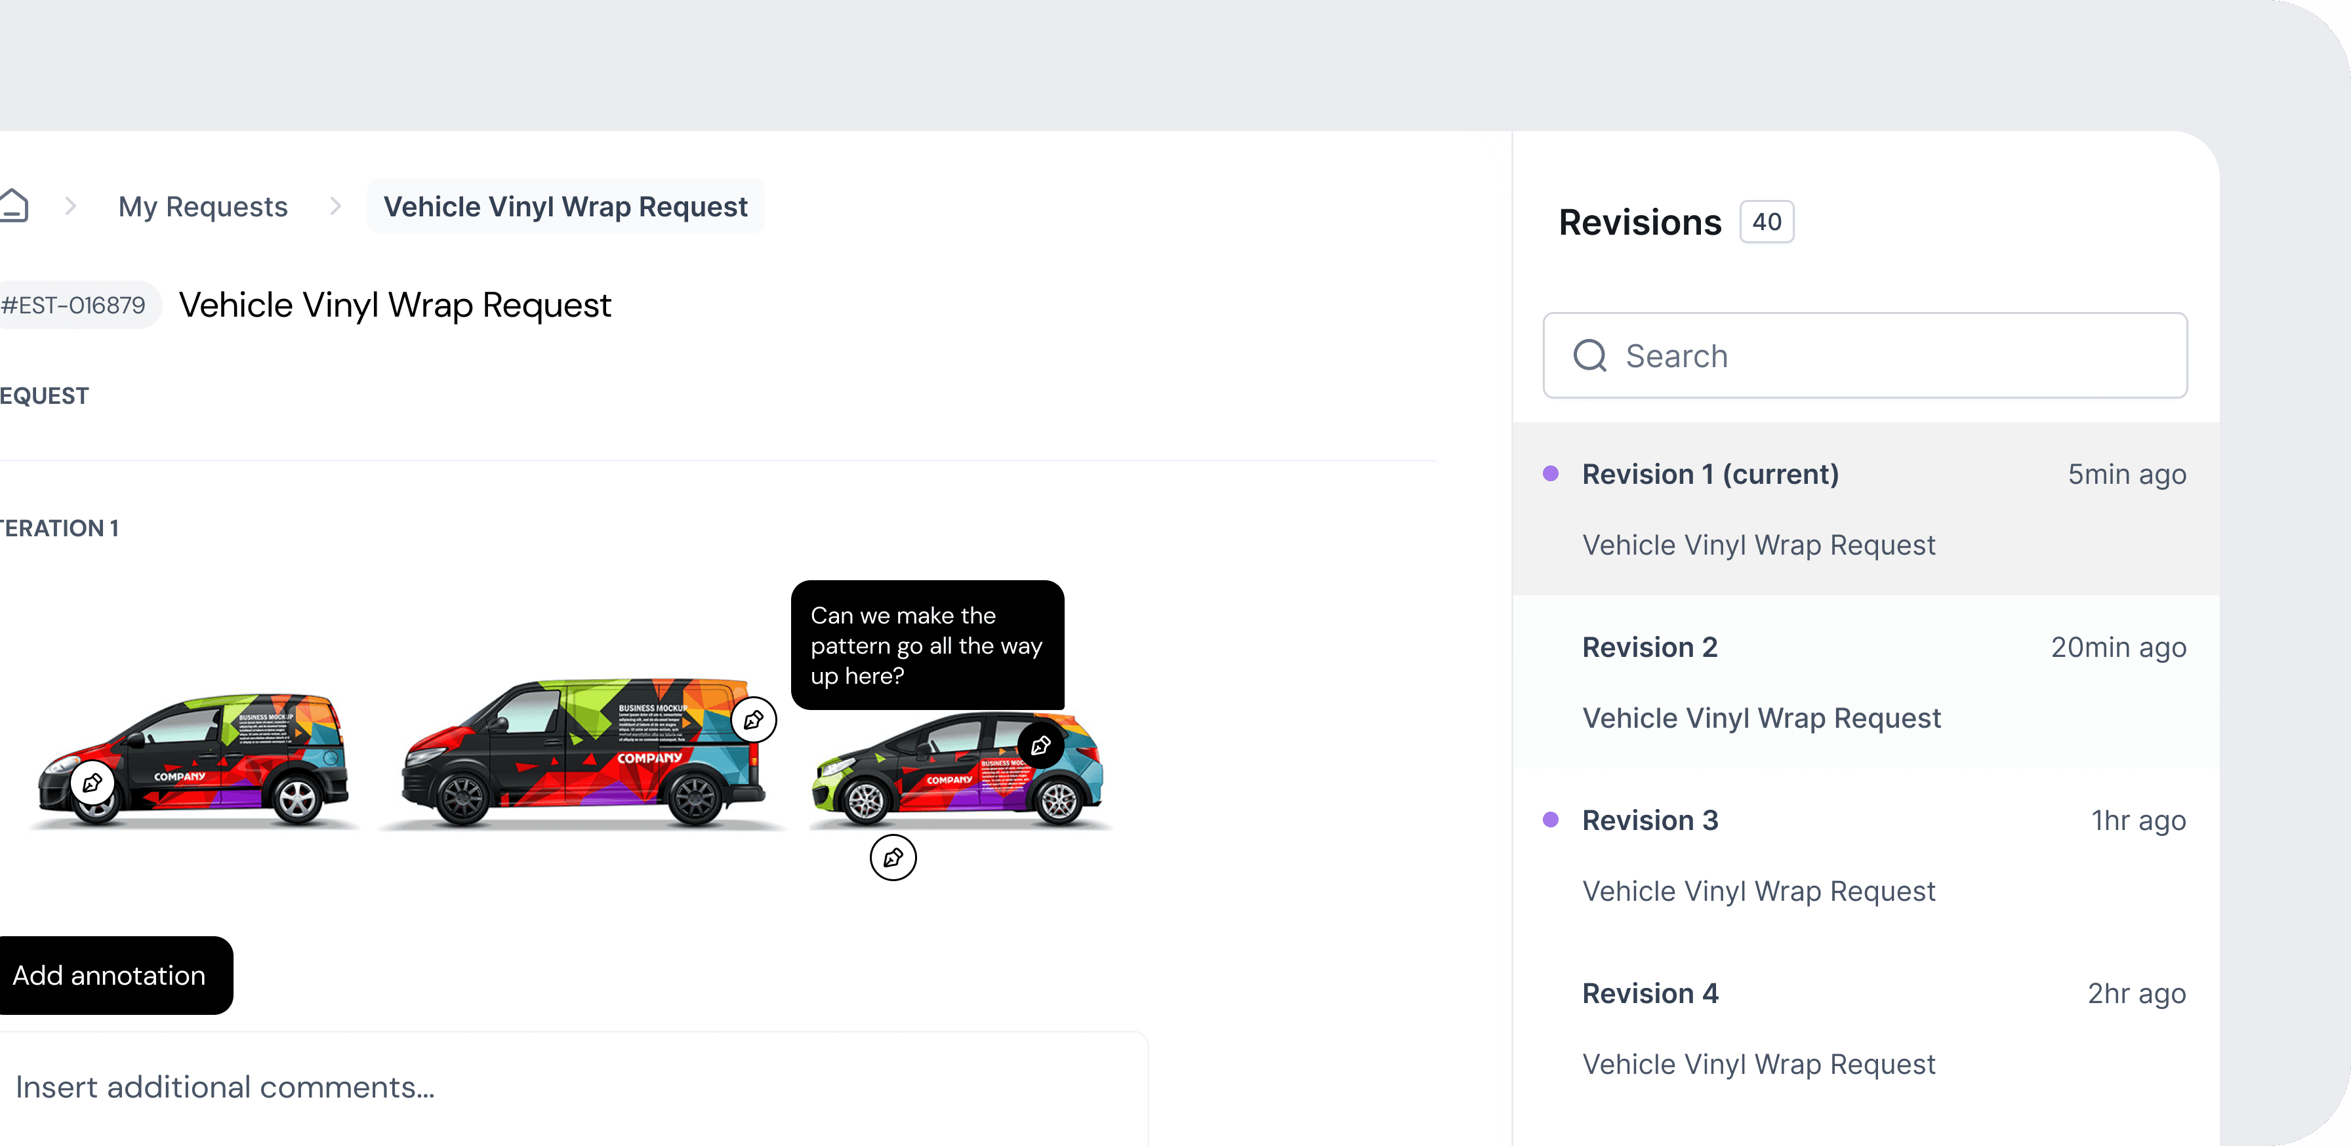Click the home icon in breadcrumb
2351x1146 pixels.
point(12,207)
